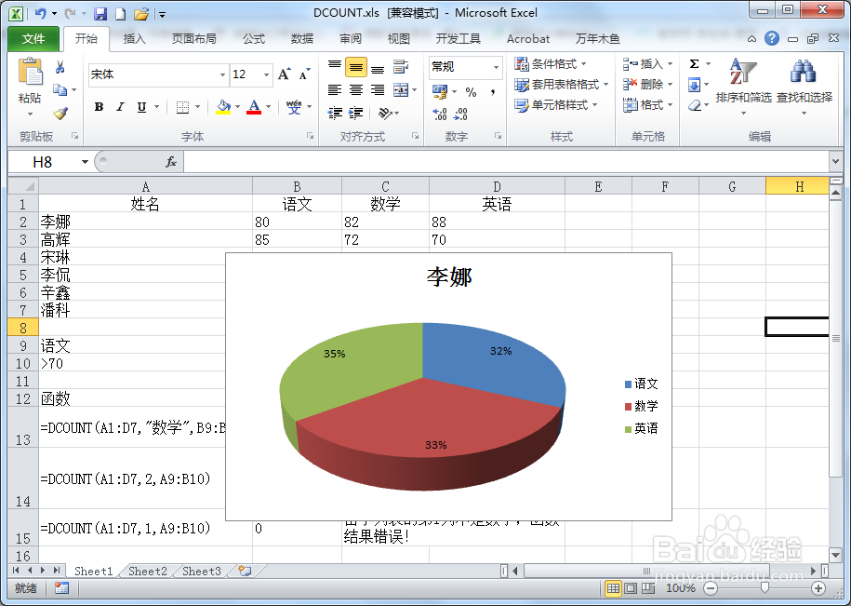Click the Fill down icon
This screenshot has width=851, height=606.
pyautogui.click(x=694, y=85)
